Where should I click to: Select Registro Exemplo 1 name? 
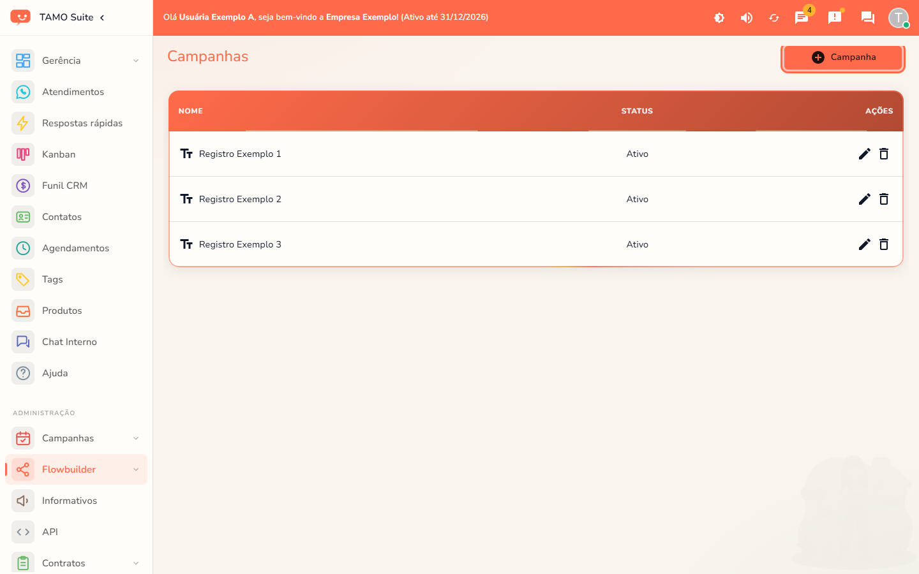tap(240, 154)
